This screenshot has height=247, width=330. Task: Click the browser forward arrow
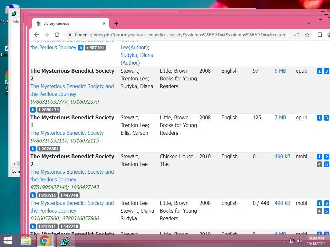coord(47,35)
